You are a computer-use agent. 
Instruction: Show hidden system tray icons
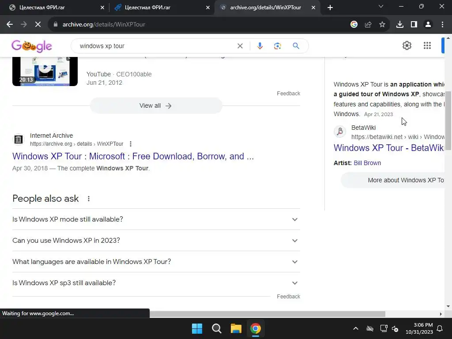point(356,328)
